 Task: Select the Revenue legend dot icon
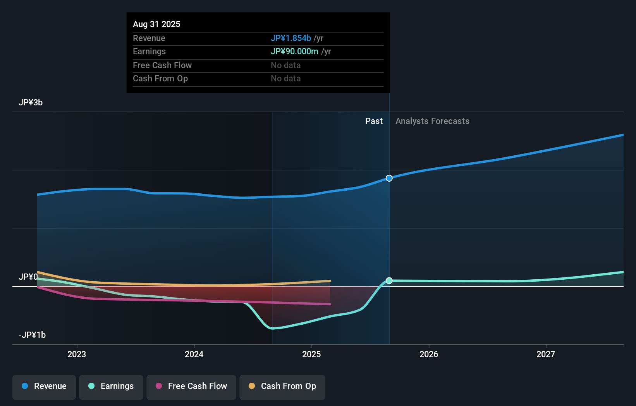(x=25, y=386)
